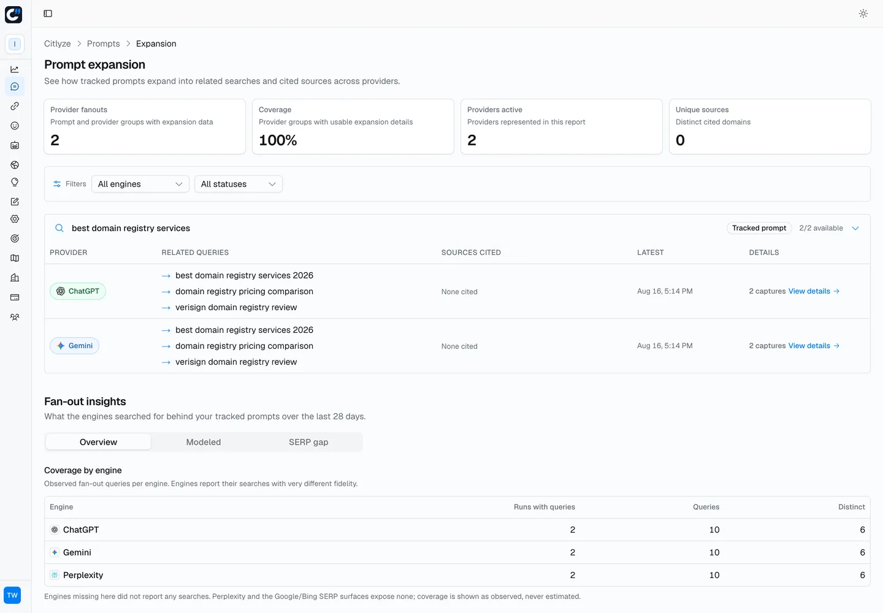The image size is (883, 613).
Task: Click the RELATED QUERIES column header
Action: click(195, 253)
